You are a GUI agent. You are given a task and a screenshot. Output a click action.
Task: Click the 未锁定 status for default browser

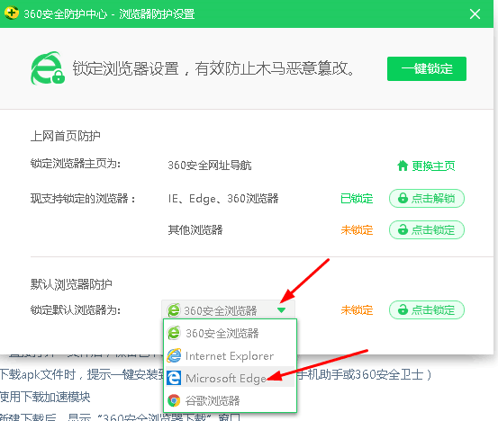pos(357,310)
